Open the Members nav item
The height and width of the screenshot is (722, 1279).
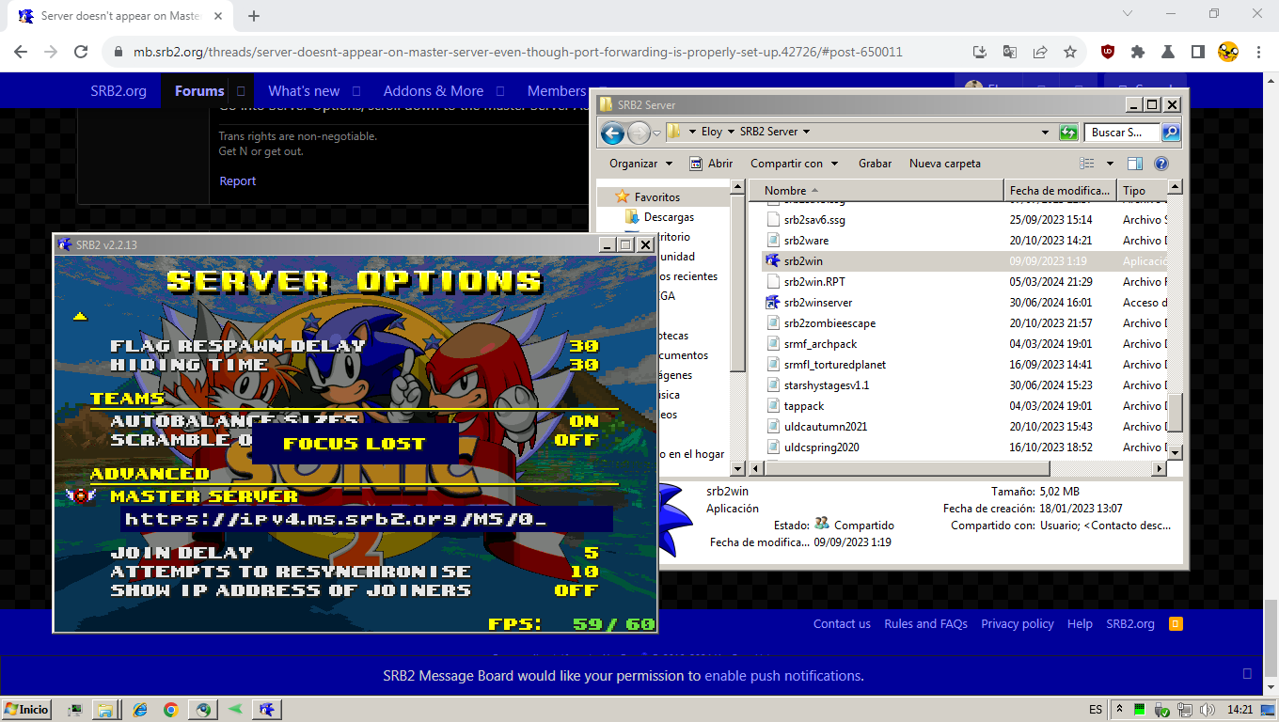556,91
